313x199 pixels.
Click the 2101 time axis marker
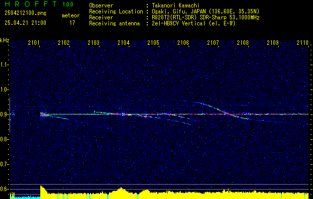[x=34, y=43]
